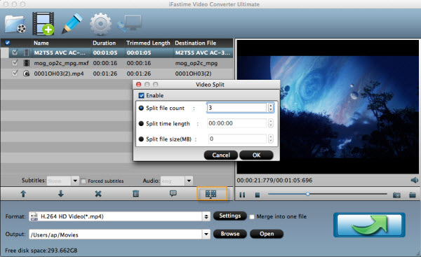Expand the Subtitles dropdown
The width and height of the screenshot is (421, 257).
click(75, 181)
